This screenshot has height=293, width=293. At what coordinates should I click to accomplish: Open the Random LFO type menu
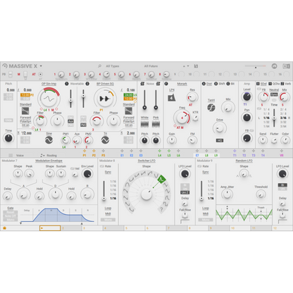tap(244, 161)
